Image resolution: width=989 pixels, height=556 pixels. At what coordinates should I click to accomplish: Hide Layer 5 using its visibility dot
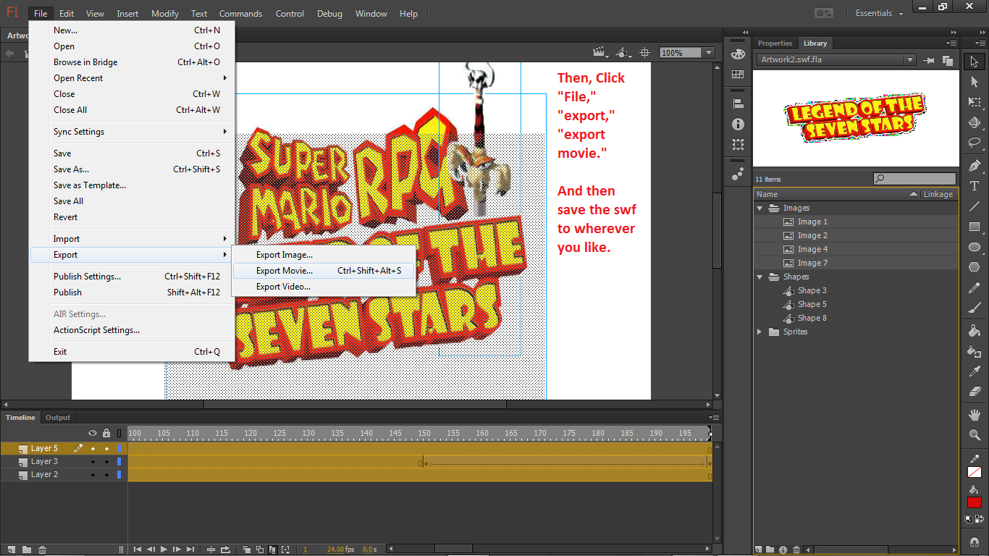point(93,449)
